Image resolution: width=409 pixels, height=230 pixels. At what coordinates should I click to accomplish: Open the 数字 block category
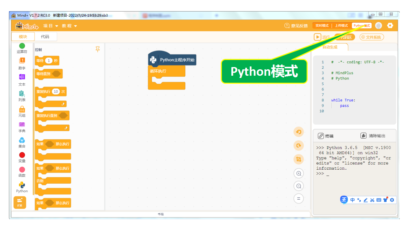22,64
